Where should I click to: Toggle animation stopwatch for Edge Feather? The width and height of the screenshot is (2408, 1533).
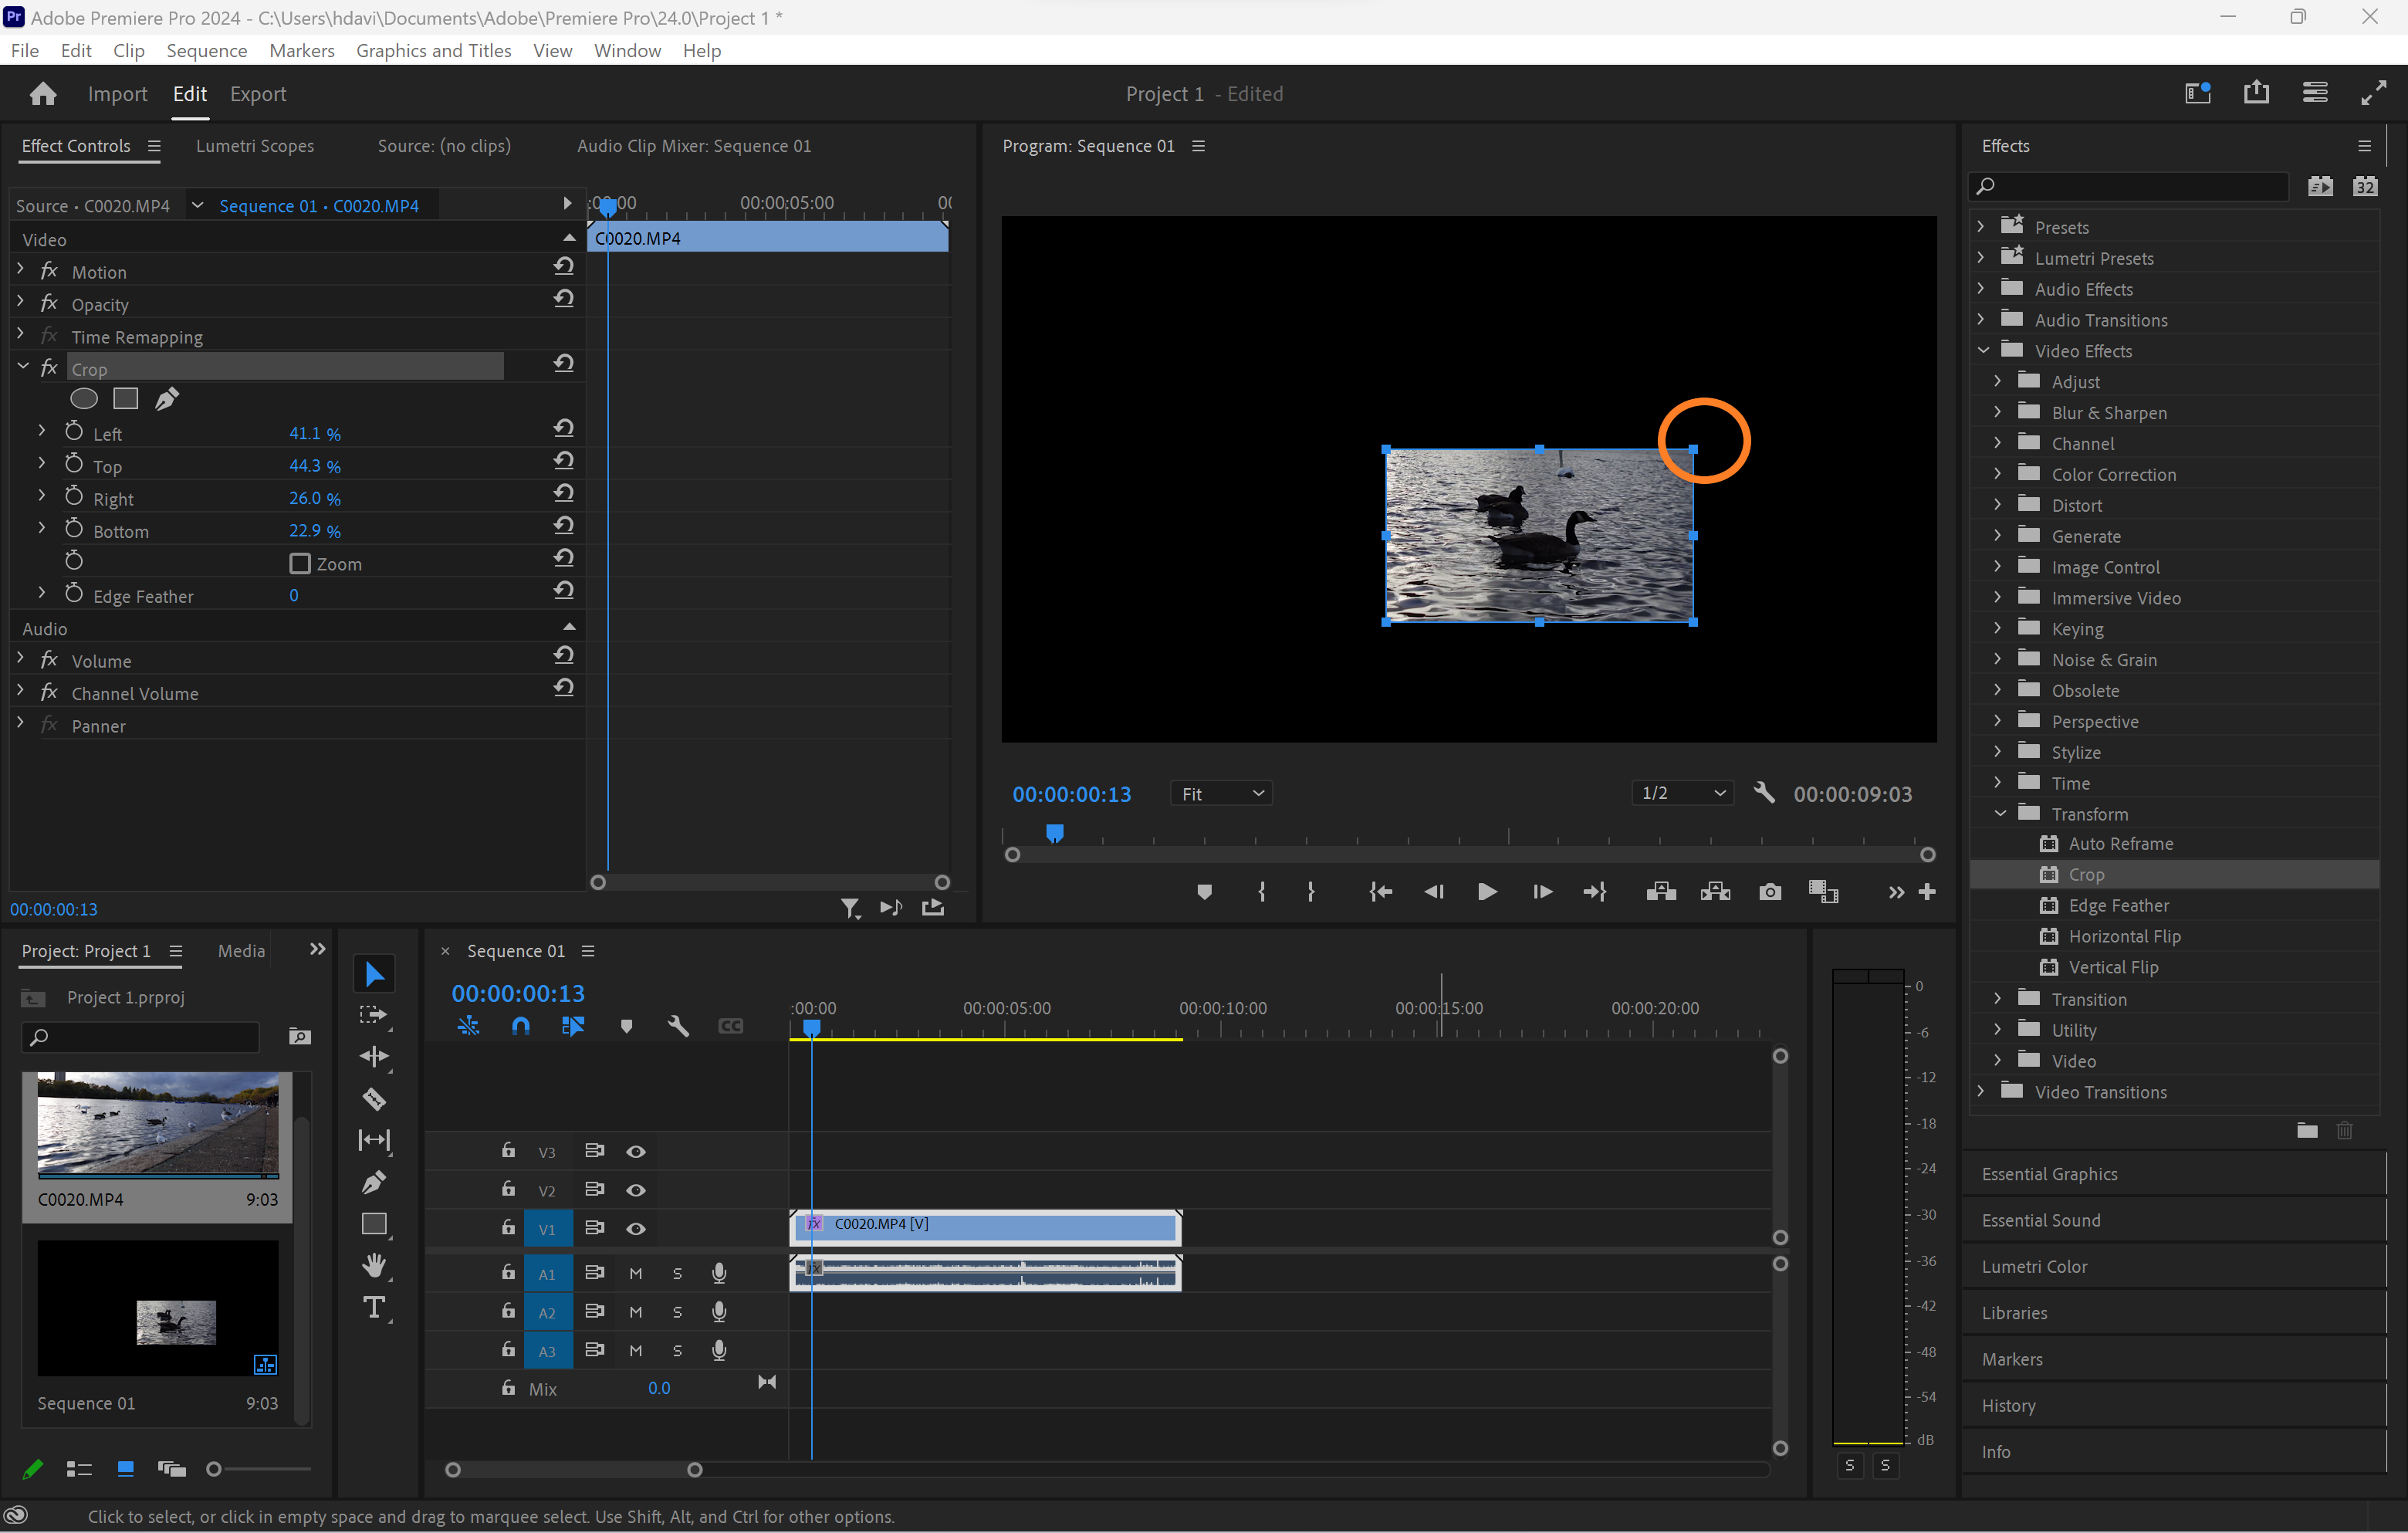click(x=74, y=593)
